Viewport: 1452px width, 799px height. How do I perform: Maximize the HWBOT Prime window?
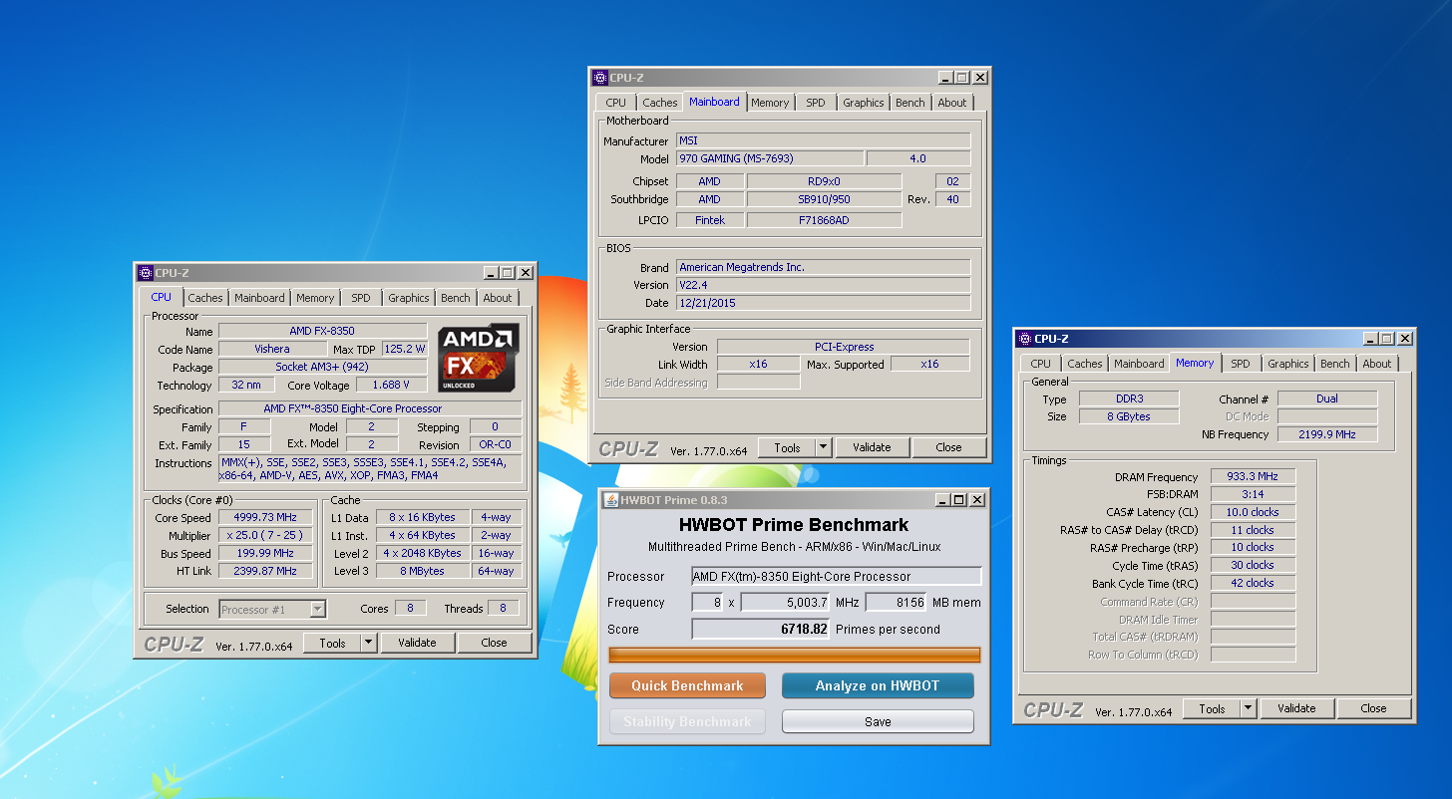pos(959,500)
